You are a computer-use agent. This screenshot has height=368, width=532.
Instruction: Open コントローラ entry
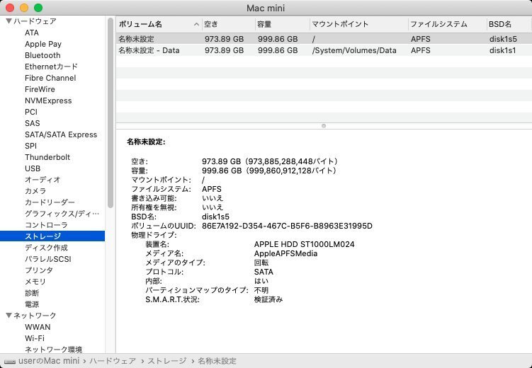(47, 225)
